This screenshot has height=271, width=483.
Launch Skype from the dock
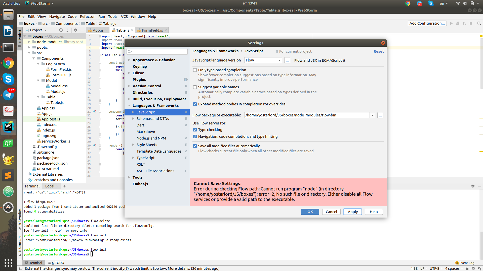[8, 79]
